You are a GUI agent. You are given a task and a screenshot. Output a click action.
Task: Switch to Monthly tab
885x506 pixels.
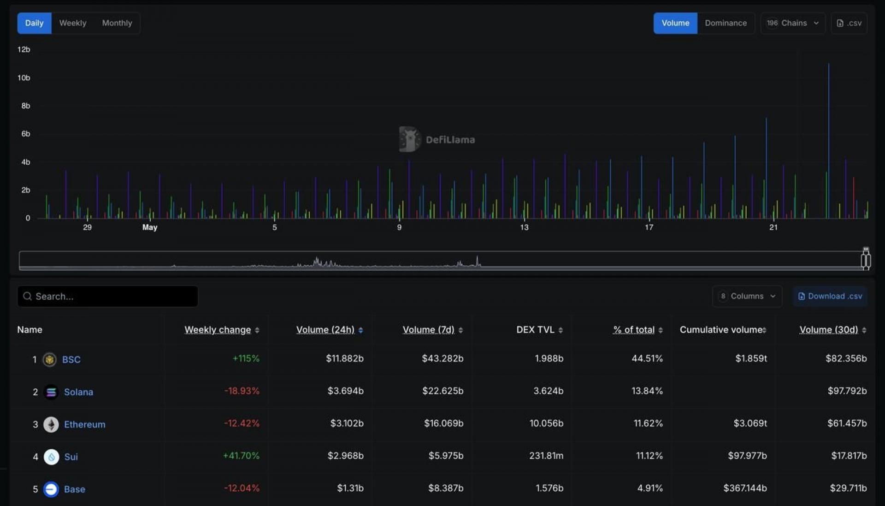(x=117, y=23)
